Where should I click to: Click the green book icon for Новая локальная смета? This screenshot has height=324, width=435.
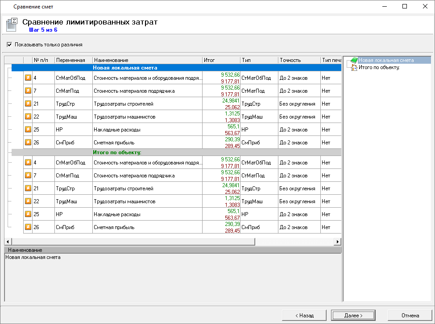(x=354, y=60)
